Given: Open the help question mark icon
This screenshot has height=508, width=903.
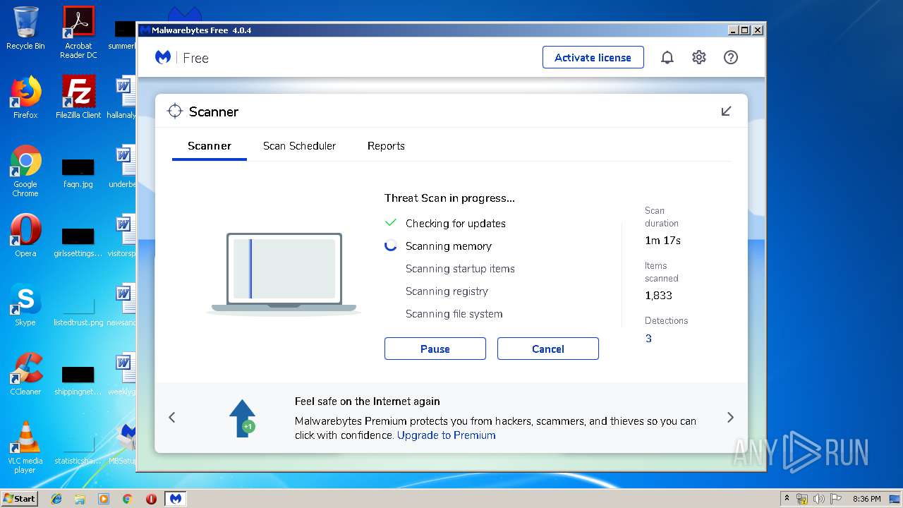Looking at the screenshot, I should (x=731, y=58).
